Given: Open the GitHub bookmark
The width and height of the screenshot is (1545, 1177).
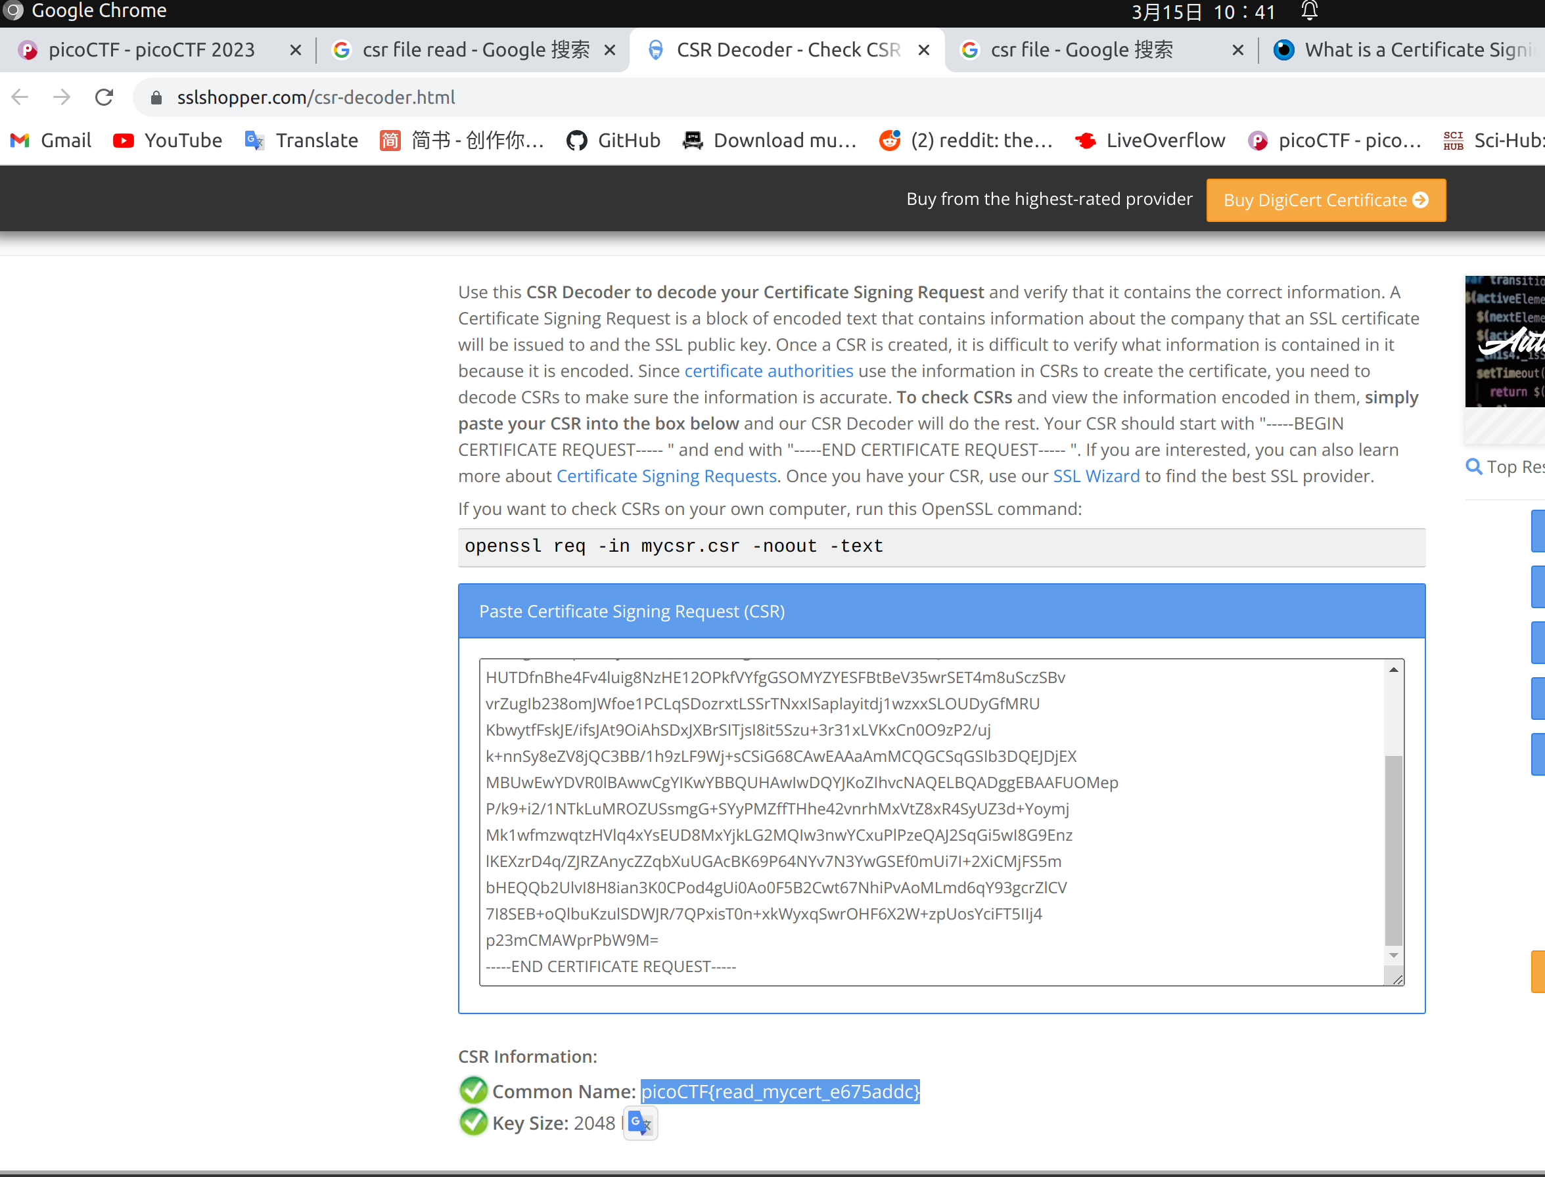Looking at the screenshot, I should [x=613, y=141].
